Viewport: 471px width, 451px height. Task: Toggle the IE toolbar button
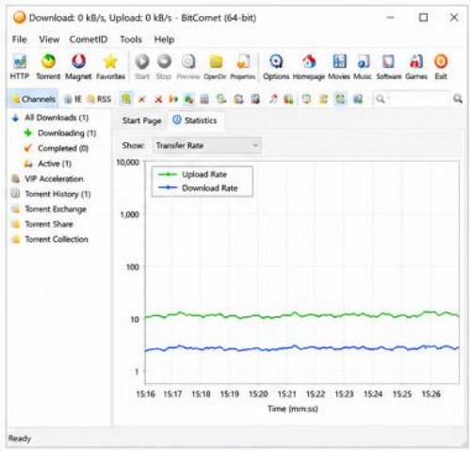(73, 99)
